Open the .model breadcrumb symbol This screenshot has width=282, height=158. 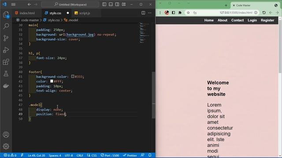pos(73,20)
